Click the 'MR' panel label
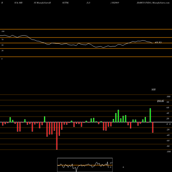Viewport: 172px width, 172px height. [x=153, y=89]
